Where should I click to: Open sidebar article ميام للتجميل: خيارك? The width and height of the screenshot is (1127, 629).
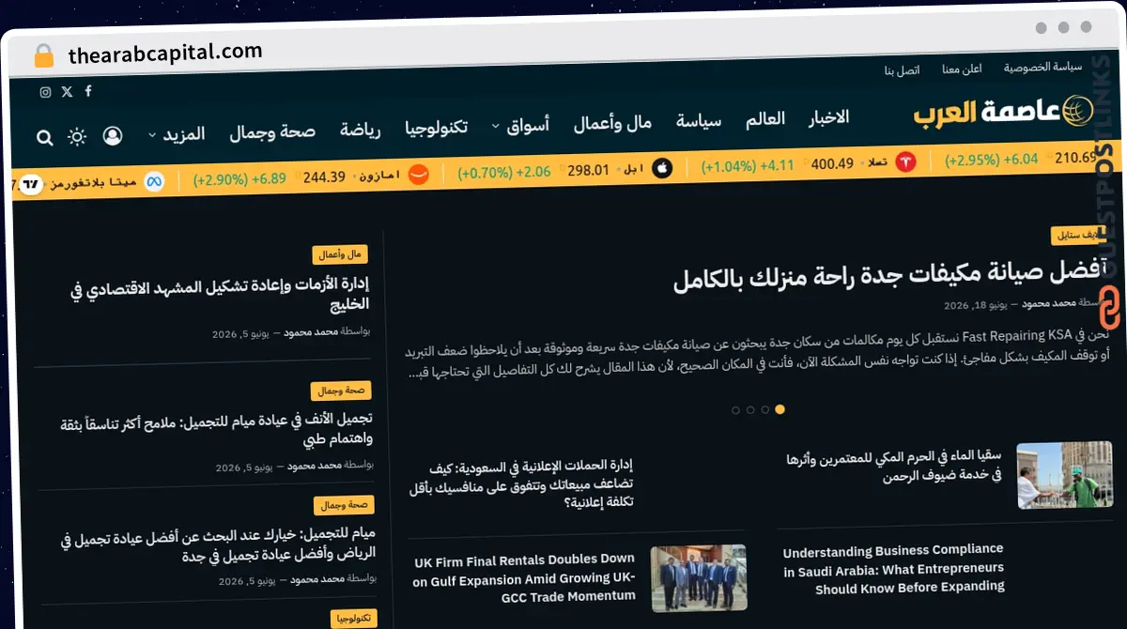click(x=219, y=545)
